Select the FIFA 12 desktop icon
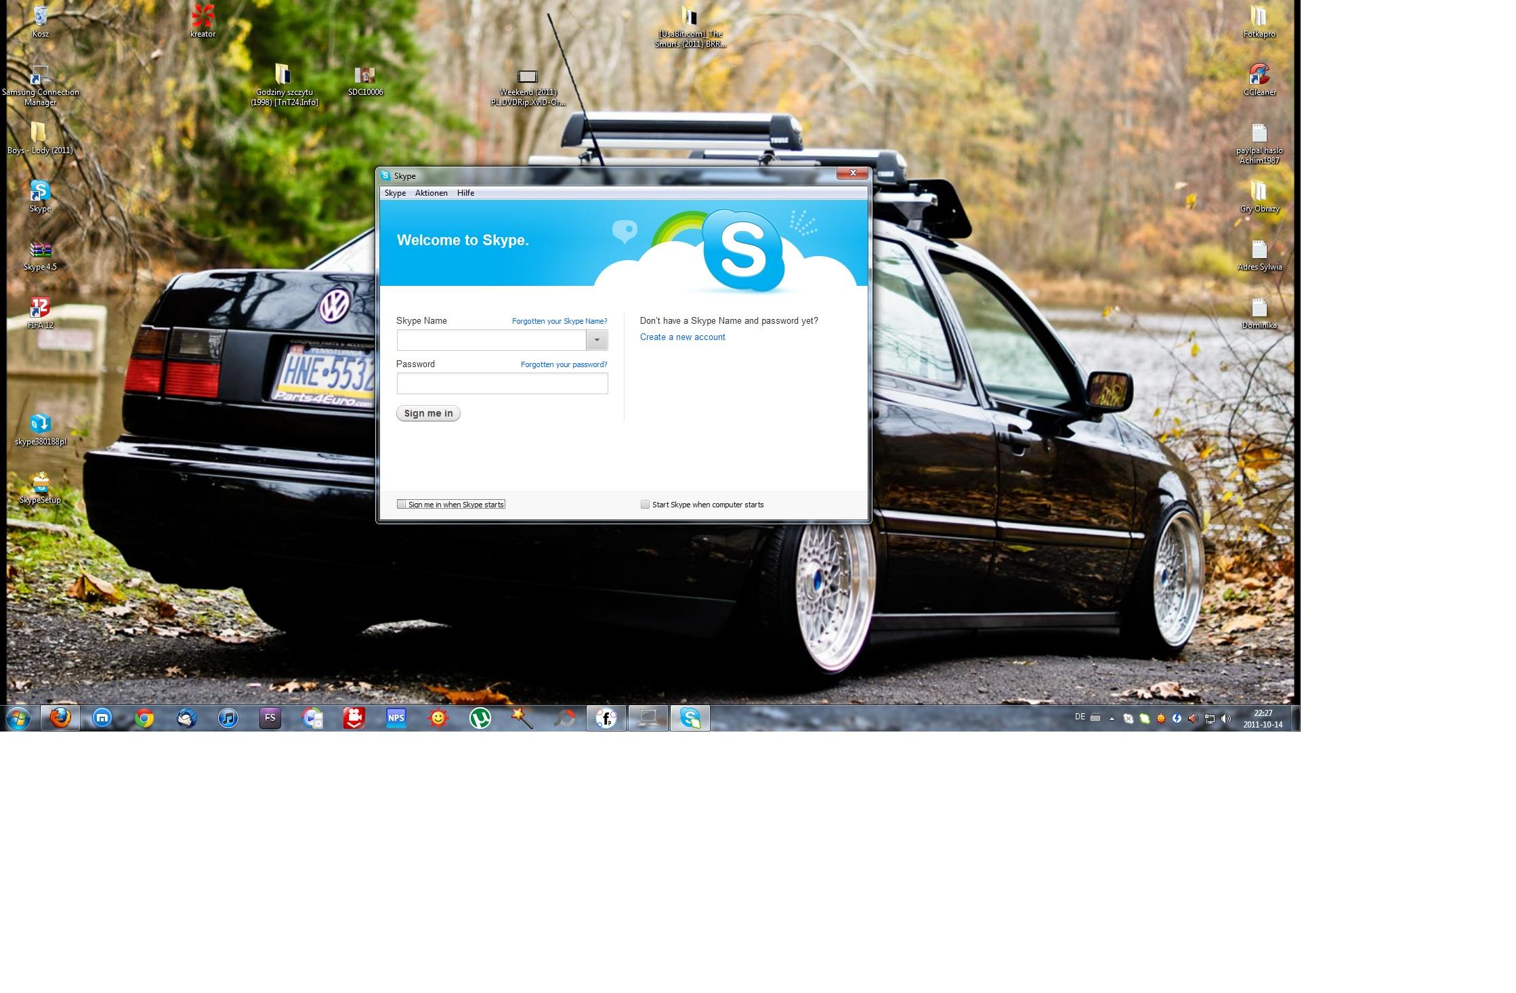The height and width of the screenshot is (993, 1516). [40, 313]
